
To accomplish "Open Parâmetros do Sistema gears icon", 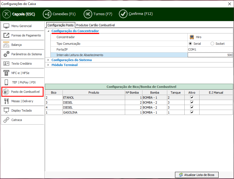I will click(6, 54).
